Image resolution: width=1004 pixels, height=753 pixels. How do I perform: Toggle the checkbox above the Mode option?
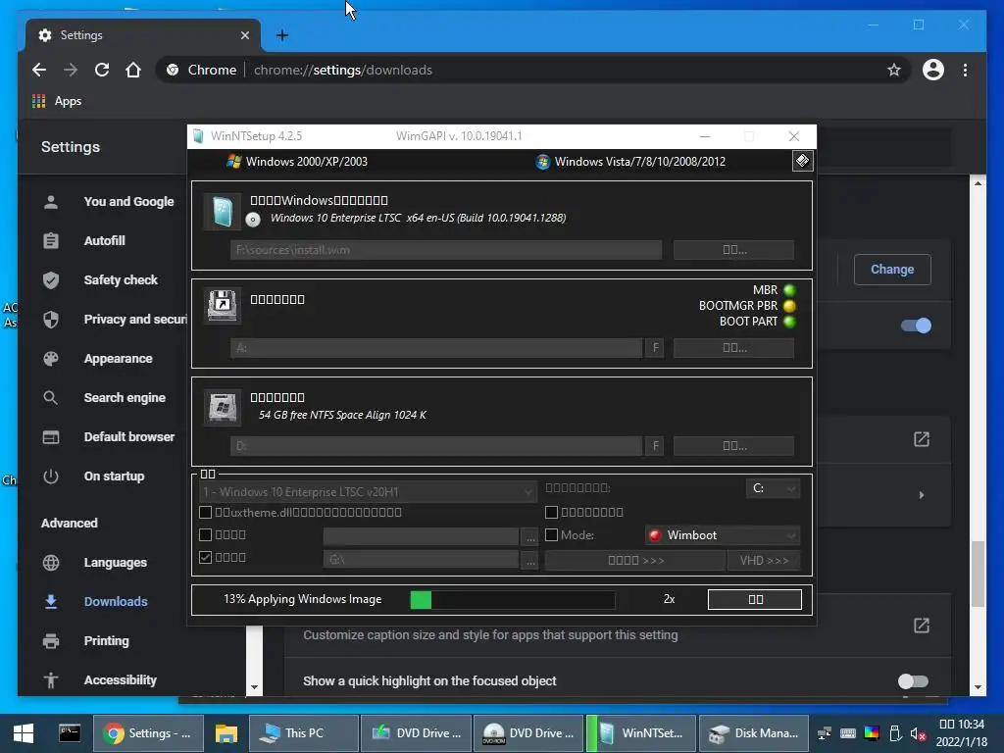551,512
